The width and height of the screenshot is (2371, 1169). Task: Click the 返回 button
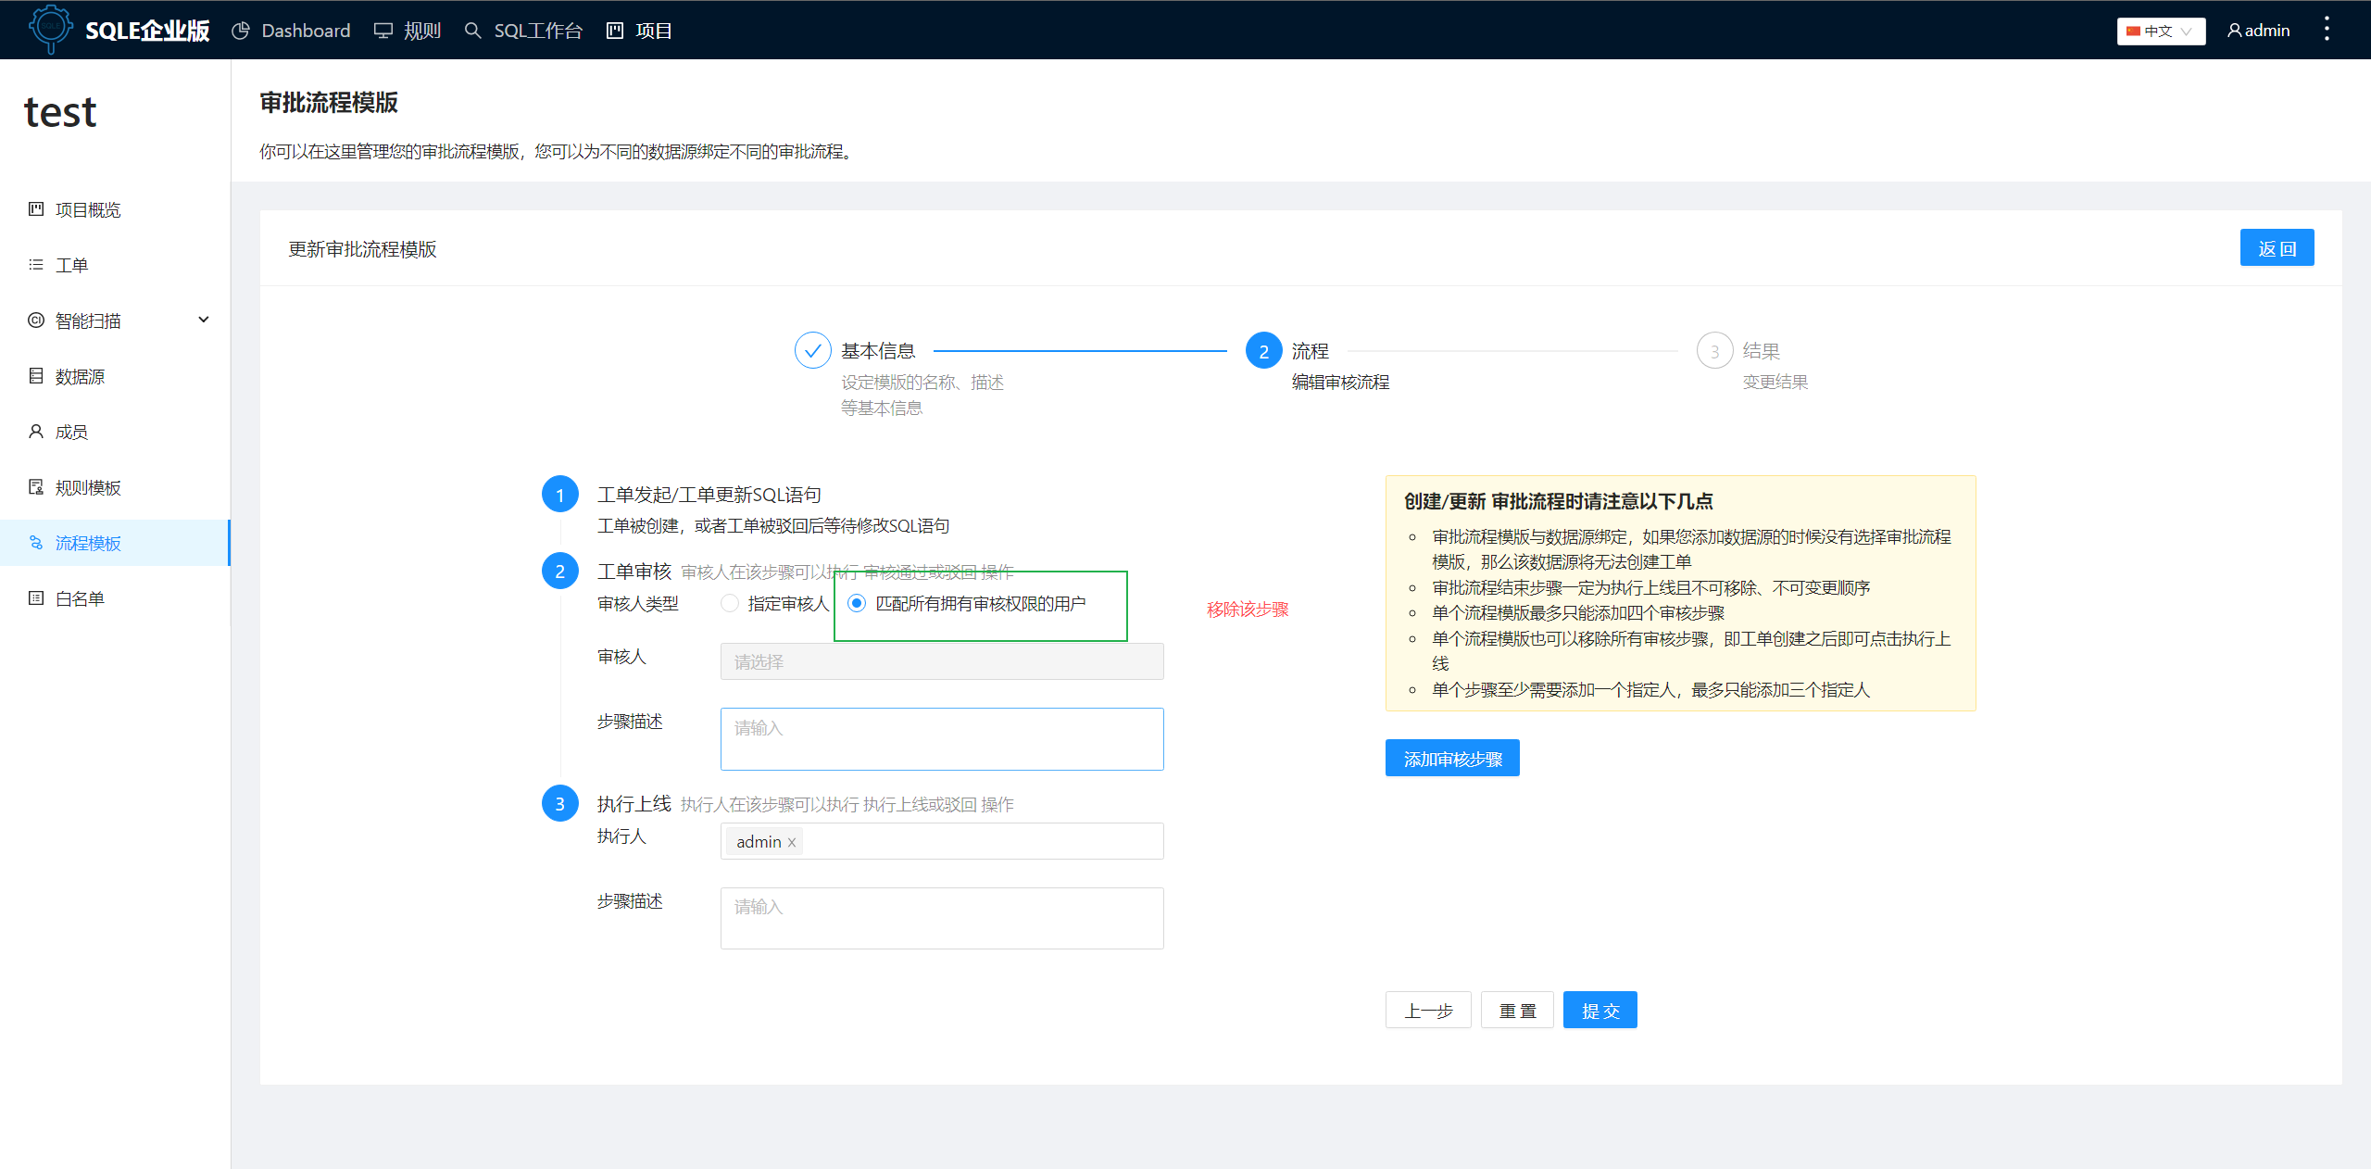pos(2277,248)
